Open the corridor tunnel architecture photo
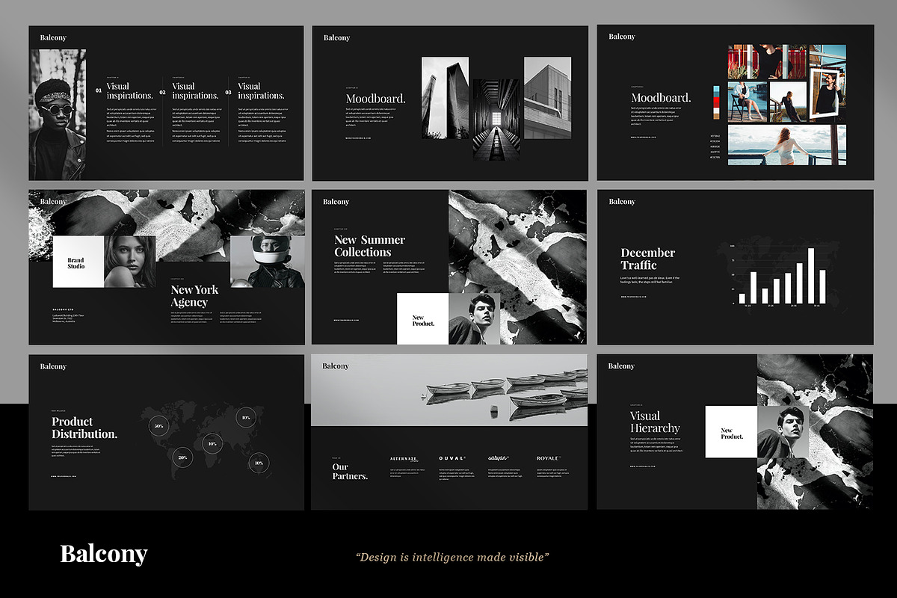The width and height of the screenshot is (897, 598). pos(496,120)
